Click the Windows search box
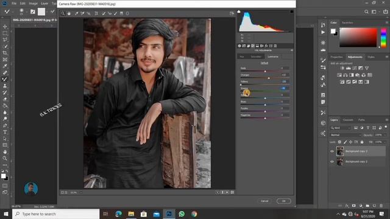The width and height of the screenshot is (390, 219). (55, 214)
